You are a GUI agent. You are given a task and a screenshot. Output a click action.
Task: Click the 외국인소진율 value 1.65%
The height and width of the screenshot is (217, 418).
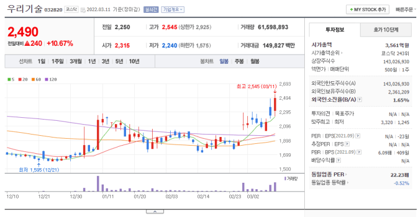tap(401, 100)
